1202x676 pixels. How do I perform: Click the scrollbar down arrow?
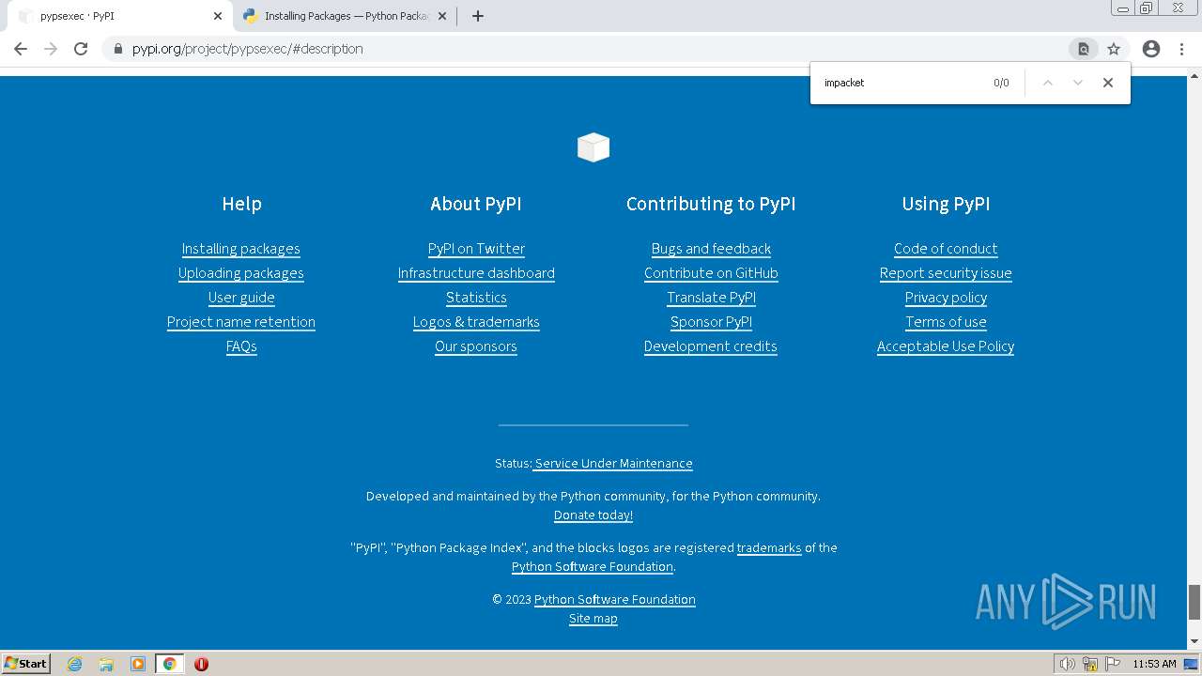click(1194, 642)
